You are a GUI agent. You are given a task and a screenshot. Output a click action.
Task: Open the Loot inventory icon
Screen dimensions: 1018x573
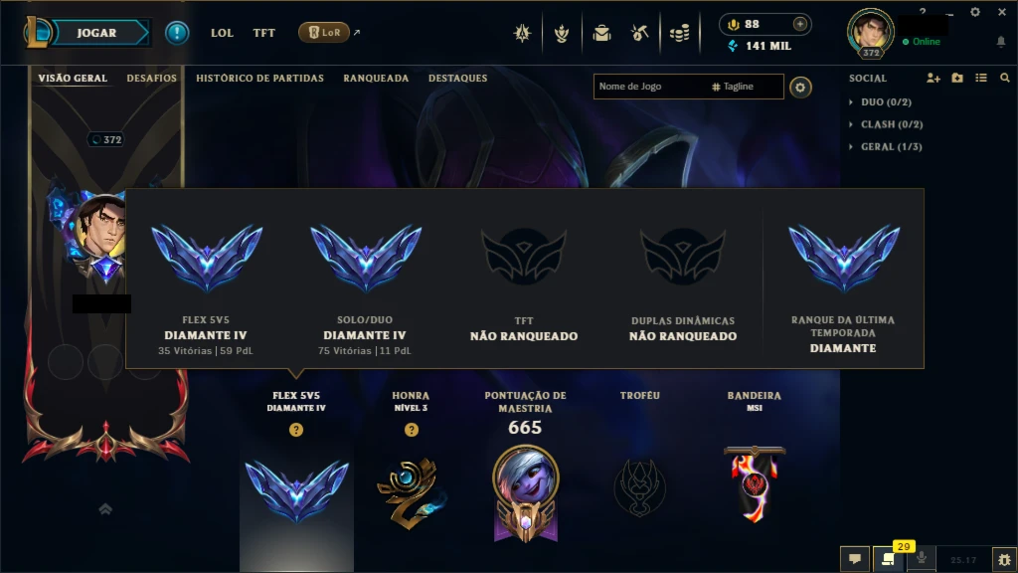coord(639,33)
